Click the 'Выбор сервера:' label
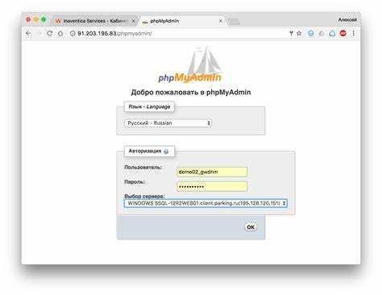Image resolution: width=382 pixels, height=295 pixels. [144, 197]
